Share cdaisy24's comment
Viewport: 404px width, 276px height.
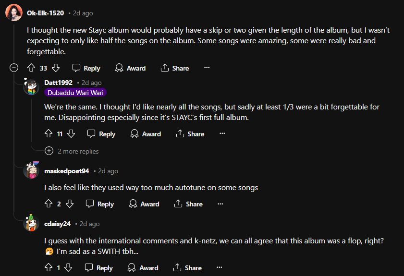188,268
